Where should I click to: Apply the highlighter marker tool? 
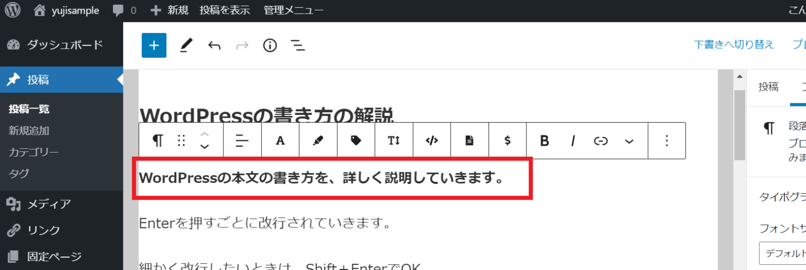point(318,141)
